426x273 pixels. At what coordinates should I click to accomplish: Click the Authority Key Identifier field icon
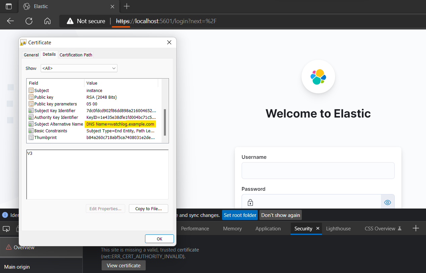pyautogui.click(x=31, y=117)
